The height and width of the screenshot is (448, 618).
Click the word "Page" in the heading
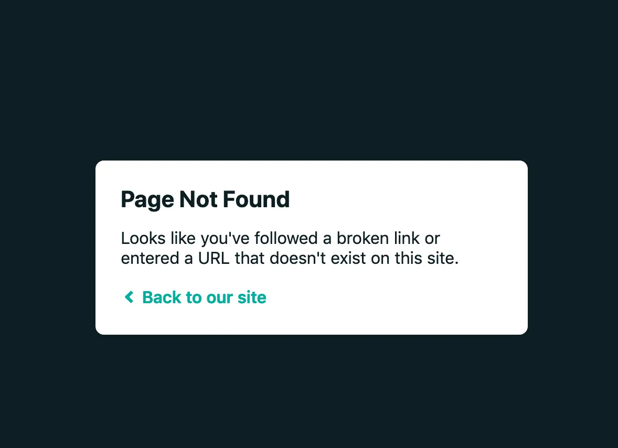(x=147, y=200)
